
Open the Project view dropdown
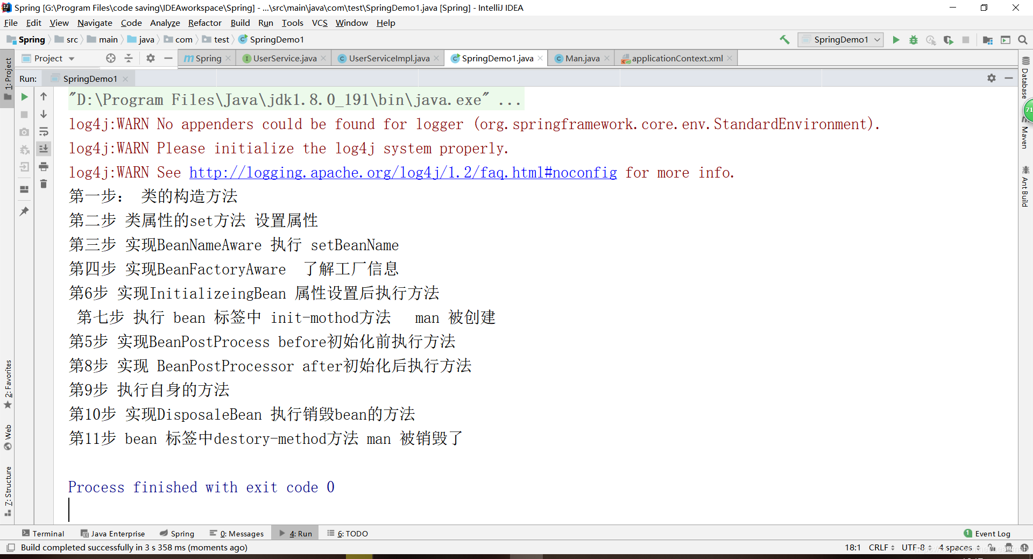(48, 58)
